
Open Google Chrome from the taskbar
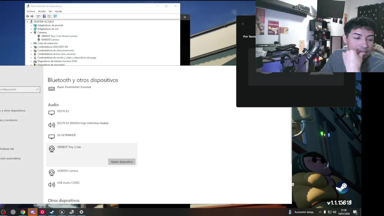coord(23,212)
